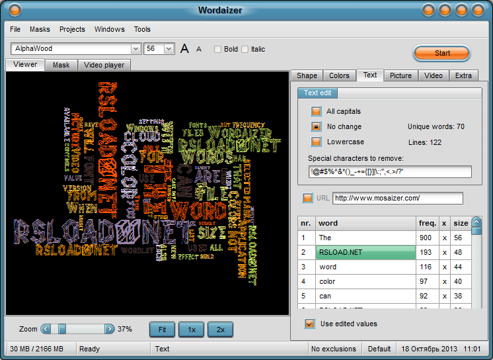Decrease font size with small A icon
The image size is (493, 360).
click(199, 50)
